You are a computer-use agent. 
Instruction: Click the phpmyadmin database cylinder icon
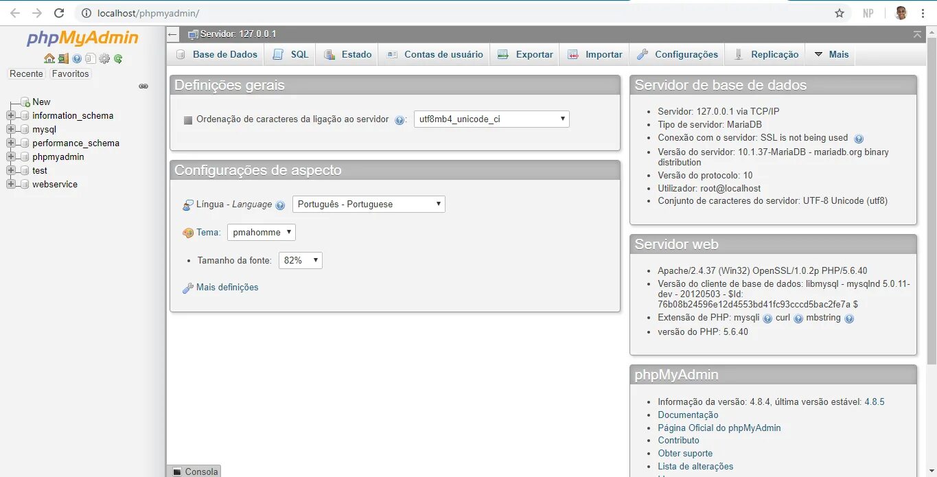point(25,156)
